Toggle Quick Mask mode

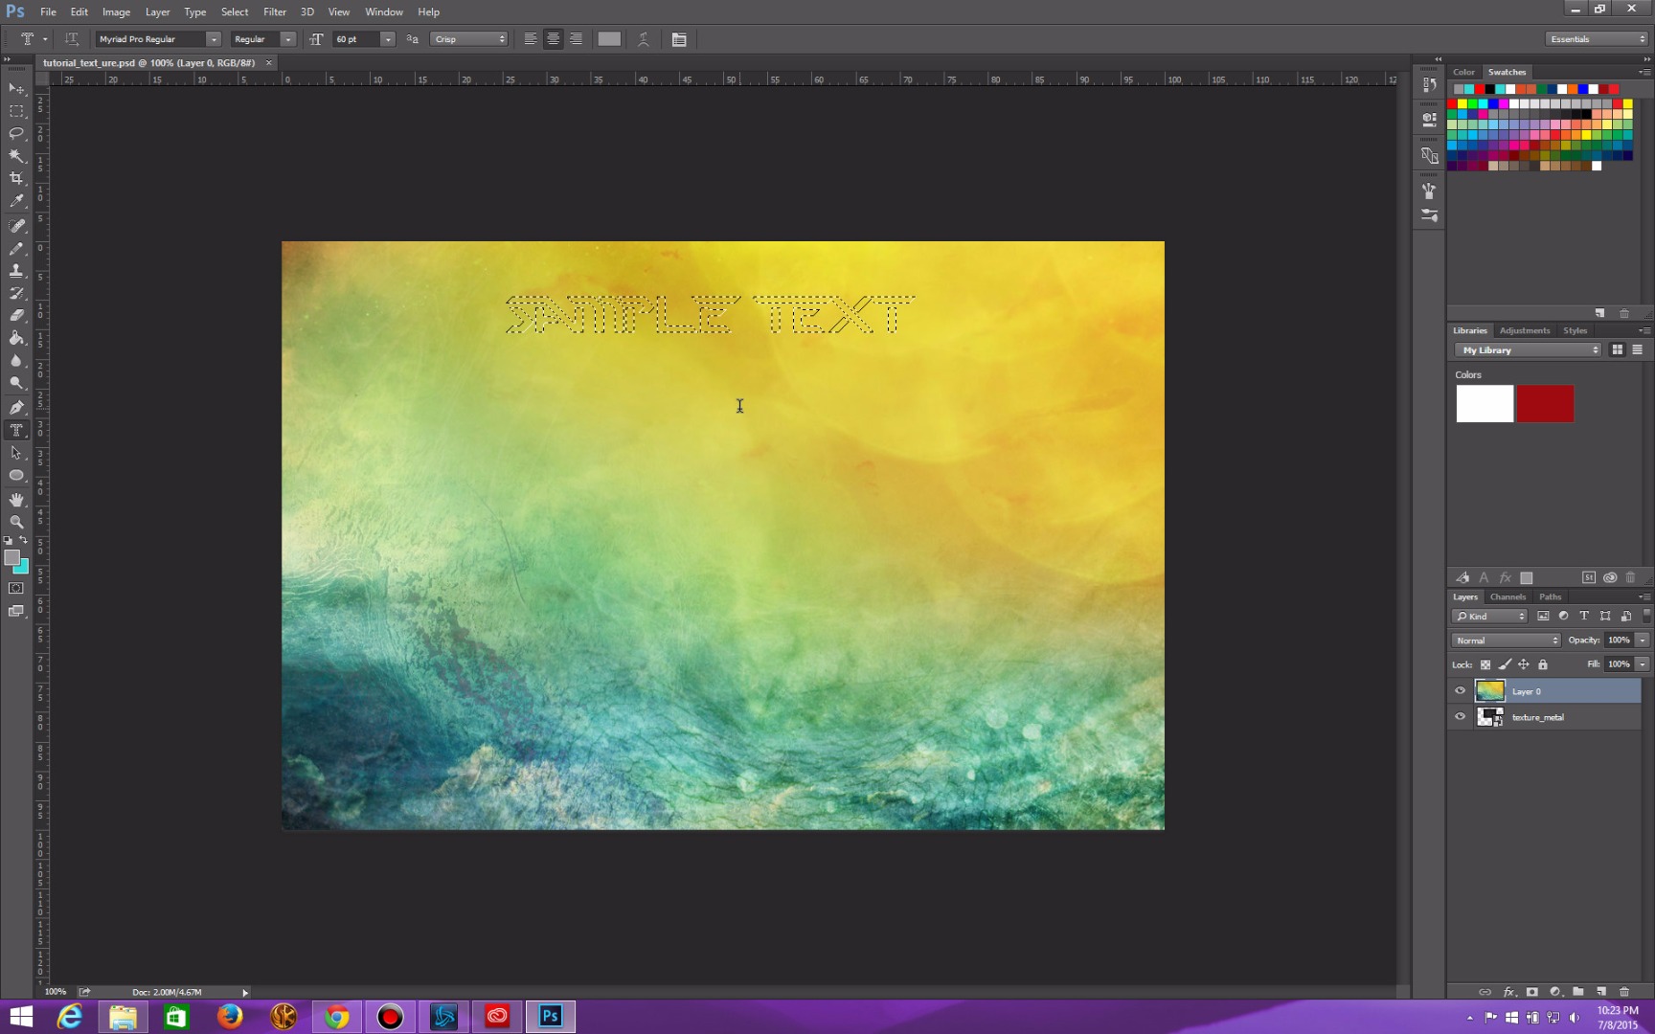16,588
